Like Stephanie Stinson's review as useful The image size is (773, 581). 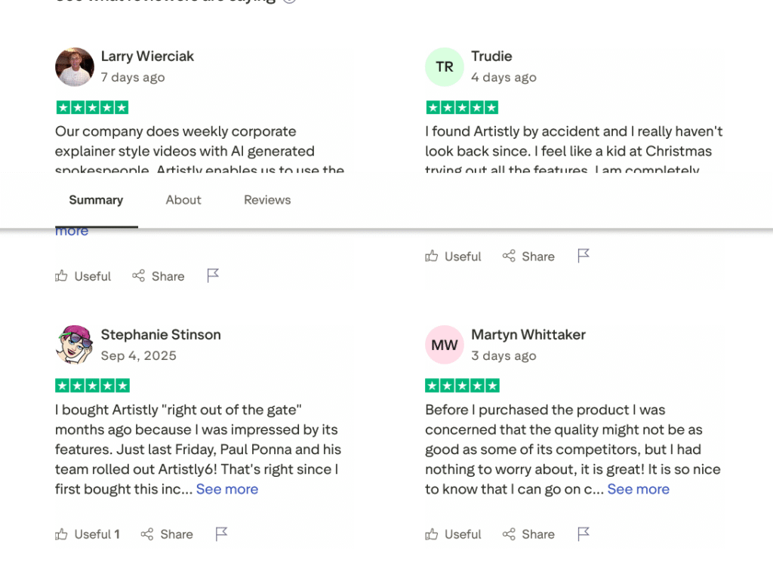click(x=87, y=534)
